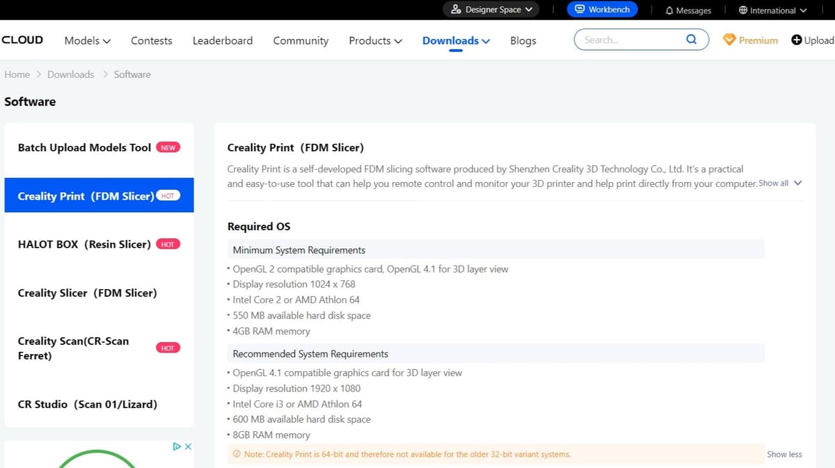Click the Upload plus icon

pyautogui.click(x=797, y=40)
